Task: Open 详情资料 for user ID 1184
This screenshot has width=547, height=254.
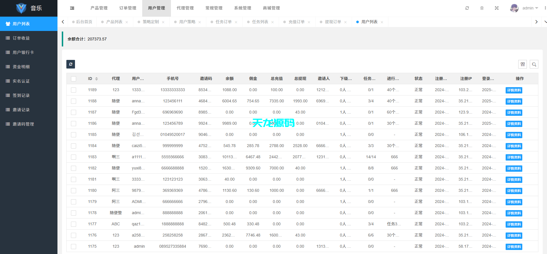Action: click(x=514, y=146)
